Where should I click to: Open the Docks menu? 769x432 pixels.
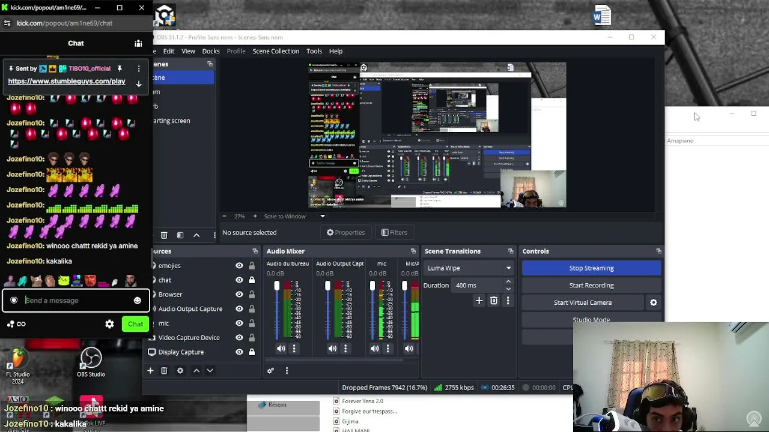(x=211, y=51)
